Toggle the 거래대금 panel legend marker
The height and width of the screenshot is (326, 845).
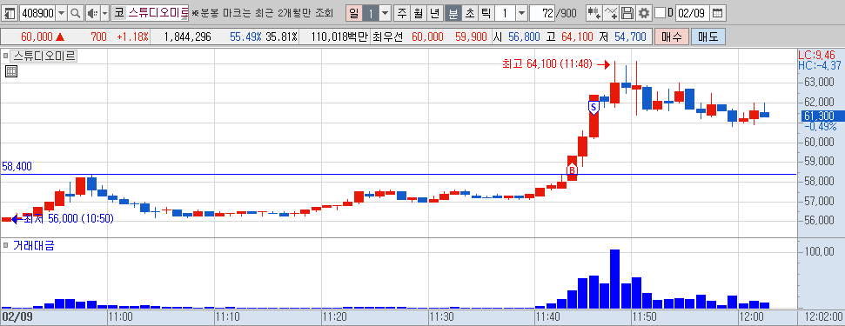coord(5,246)
